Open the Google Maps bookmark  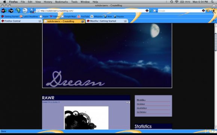point(68,16)
